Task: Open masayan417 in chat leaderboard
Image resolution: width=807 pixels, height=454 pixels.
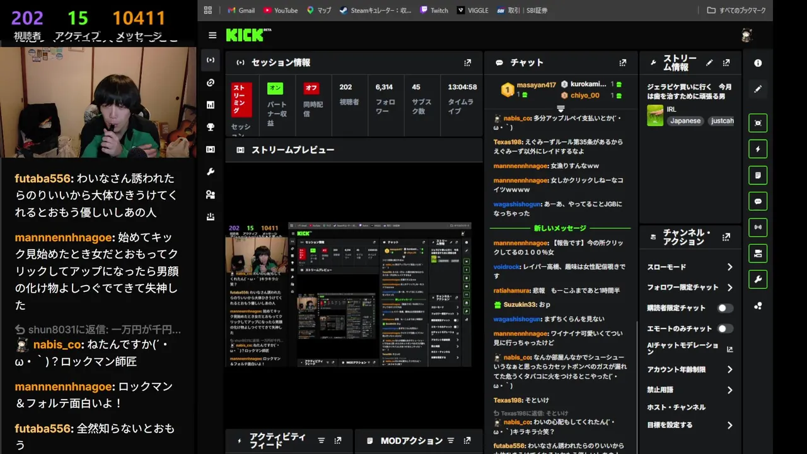Action: tap(536, 85)
